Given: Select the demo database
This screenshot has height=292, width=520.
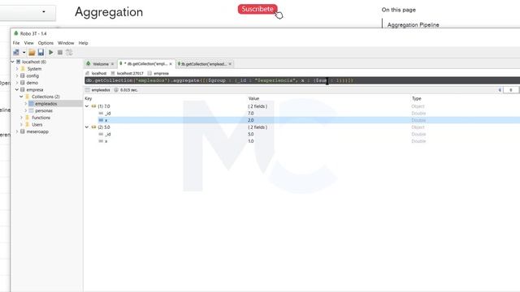Looking at the screenshot, I should tap(32, 83).
